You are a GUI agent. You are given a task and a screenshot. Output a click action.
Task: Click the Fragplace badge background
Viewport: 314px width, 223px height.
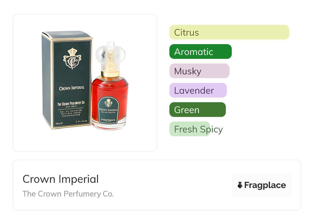(x=262, y=185)
